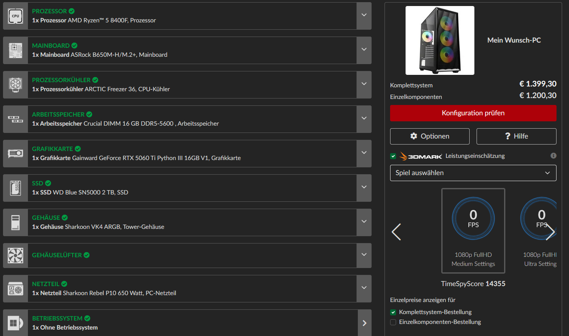Click the green check next to PROZESSOR
Image resolution: width=569 pixels, height=336 pixels.
click(71, 11)
